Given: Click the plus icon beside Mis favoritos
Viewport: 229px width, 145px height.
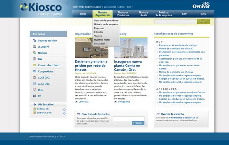Looking at the screenshot, I should [35, 104].
